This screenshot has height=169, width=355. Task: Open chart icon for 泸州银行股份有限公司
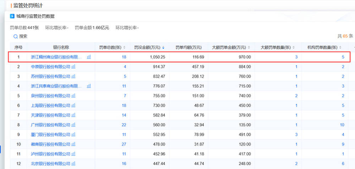coord(73,154)
